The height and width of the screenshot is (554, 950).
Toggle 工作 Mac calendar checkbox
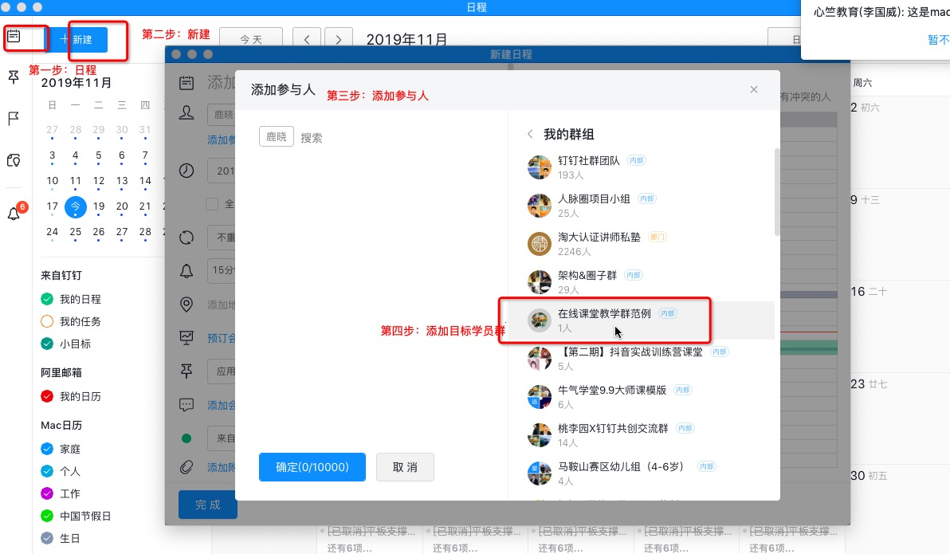click(47, 493)
